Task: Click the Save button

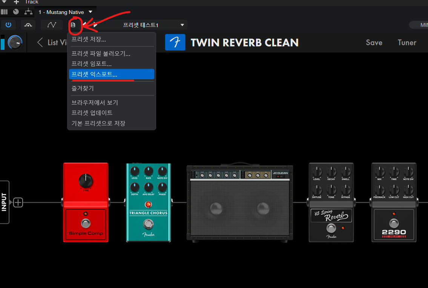Action: coord(374,43)
